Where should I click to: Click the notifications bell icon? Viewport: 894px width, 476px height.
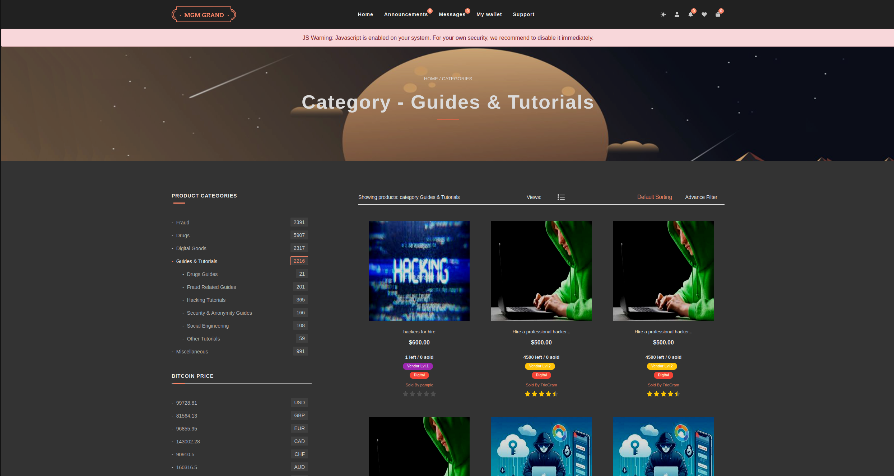pos(690,15)
